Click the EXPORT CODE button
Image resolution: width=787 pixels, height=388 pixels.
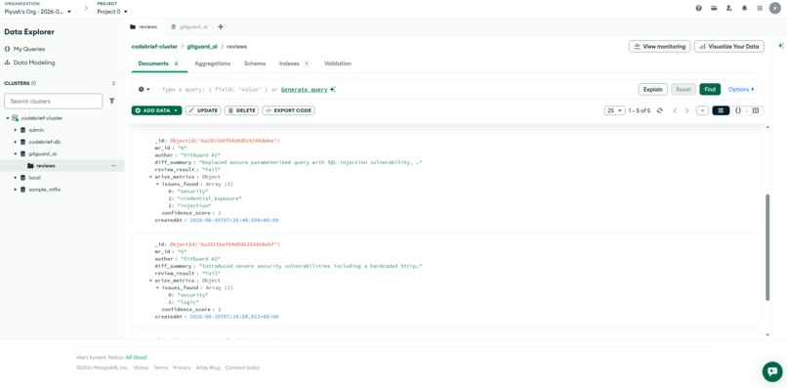pyautogui.click(x=289, y=110)
